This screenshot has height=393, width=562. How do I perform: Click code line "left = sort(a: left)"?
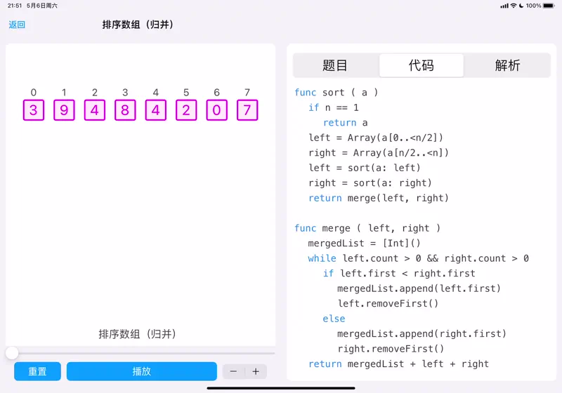tap(365, 168)
